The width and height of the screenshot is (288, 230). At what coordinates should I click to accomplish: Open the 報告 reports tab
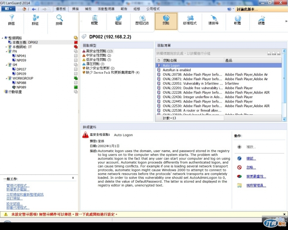(x=124, y=9)
